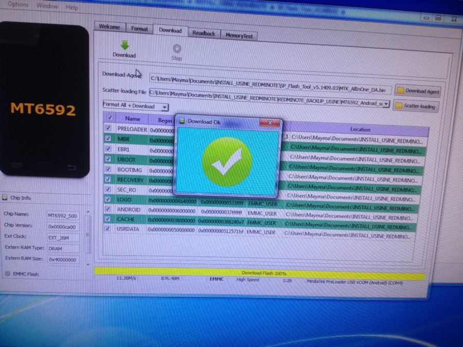Click the High Speed status entry
Screen dimensions: 463x347
pyautogui.click(x=247, y=280)
